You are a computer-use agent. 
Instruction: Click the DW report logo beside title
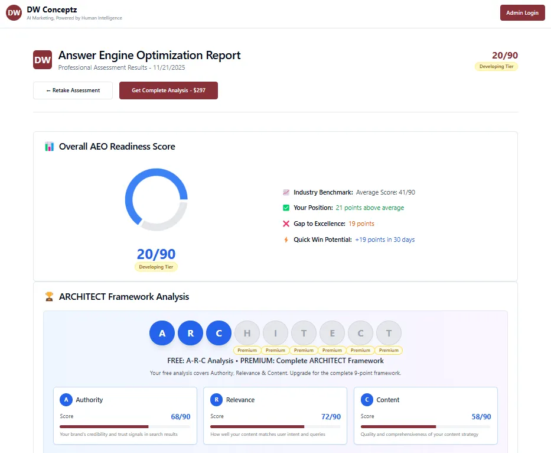(x=43, y=60)
